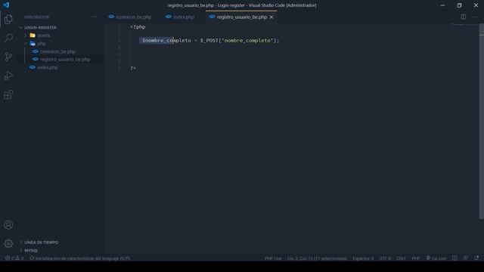Click the ?> closing tag line

pos(133,68)
